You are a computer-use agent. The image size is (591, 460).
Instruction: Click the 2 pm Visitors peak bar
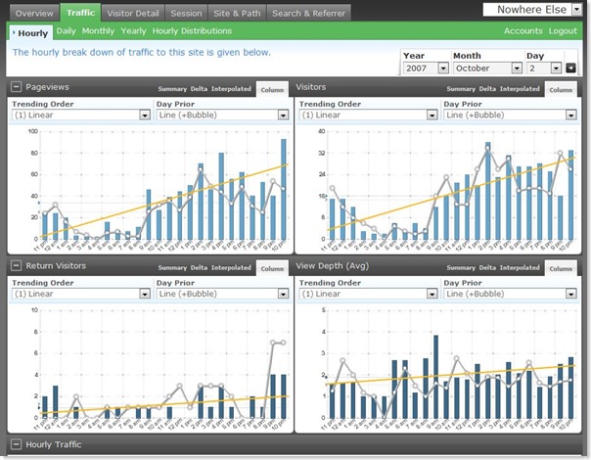tap(487, 191)
